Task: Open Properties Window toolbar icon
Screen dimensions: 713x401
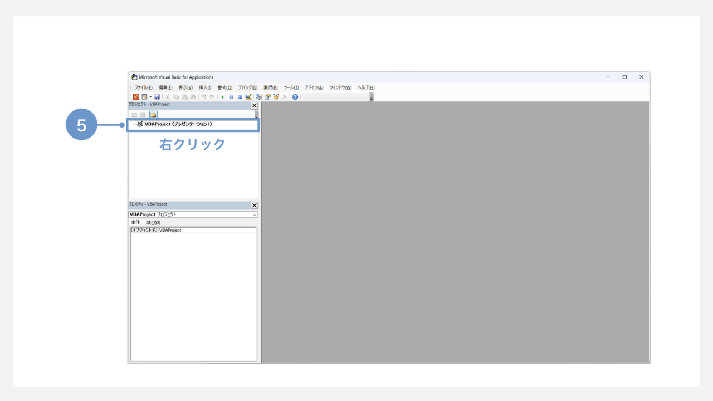Action: [x=267, y=97]
